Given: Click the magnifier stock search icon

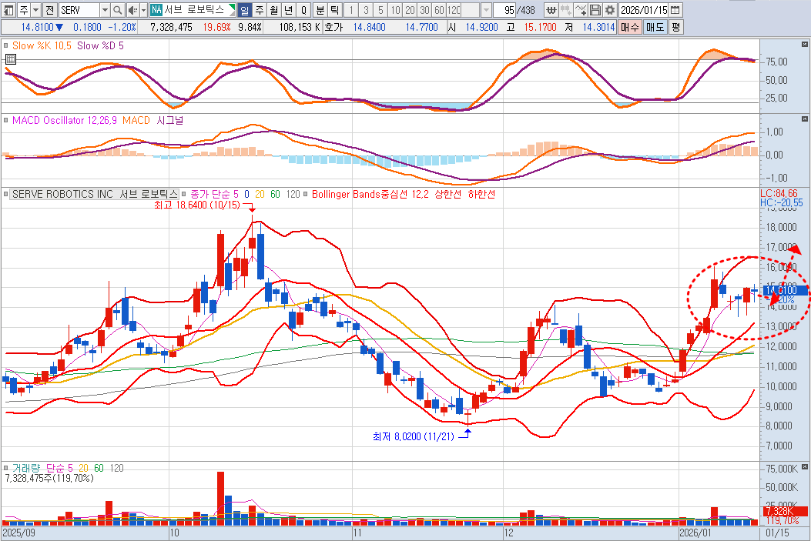Looking at the screenshot, I should [x=118, y=10].
